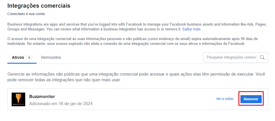Switch to the Ativos tab
Screen dimensions: 275x121
18,57
